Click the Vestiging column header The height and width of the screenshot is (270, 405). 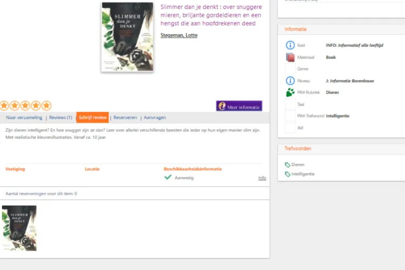point(15,169)
